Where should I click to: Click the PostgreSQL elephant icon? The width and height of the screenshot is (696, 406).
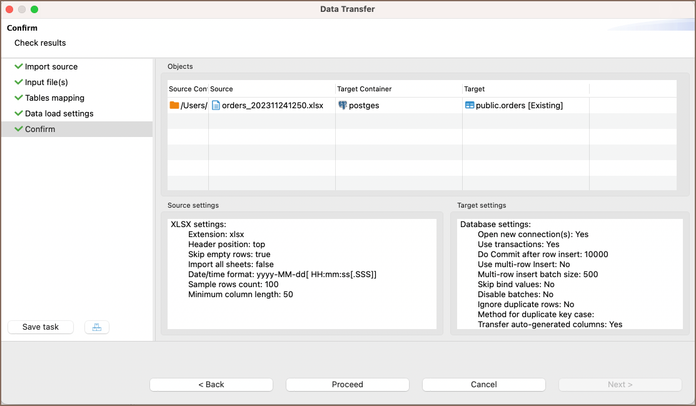342,105
